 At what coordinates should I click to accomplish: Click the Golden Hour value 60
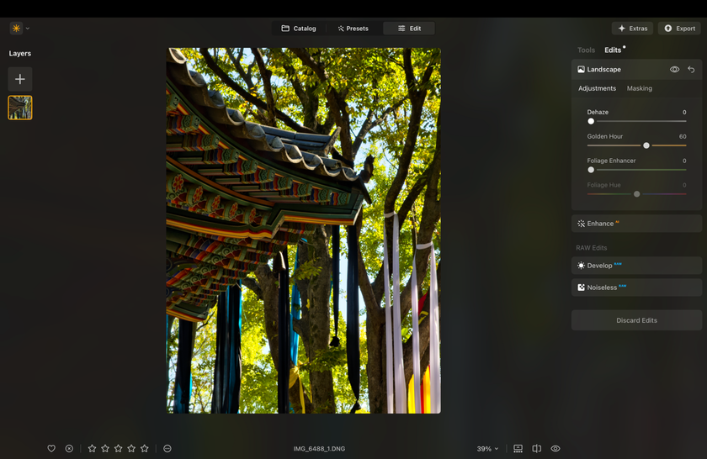683,136
